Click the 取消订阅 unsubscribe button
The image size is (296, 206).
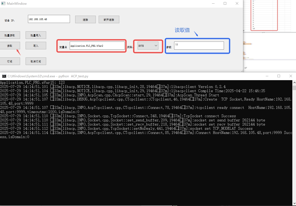tap(36, 61)
